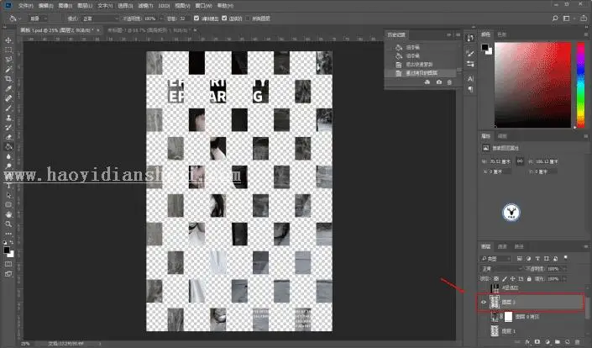Click inside the red color picker field
Image resolution: width=592 pixels, height=348 pixels.
point(532,85)
